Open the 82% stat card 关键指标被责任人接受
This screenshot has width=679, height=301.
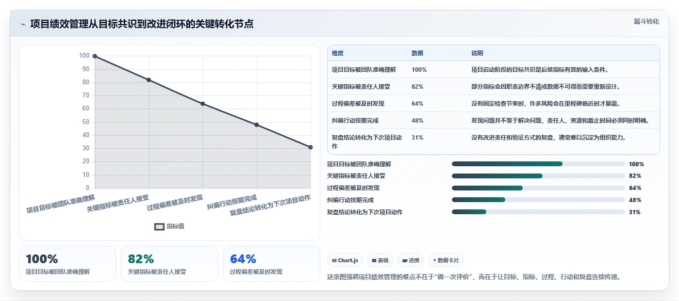[x=169, y=264]
